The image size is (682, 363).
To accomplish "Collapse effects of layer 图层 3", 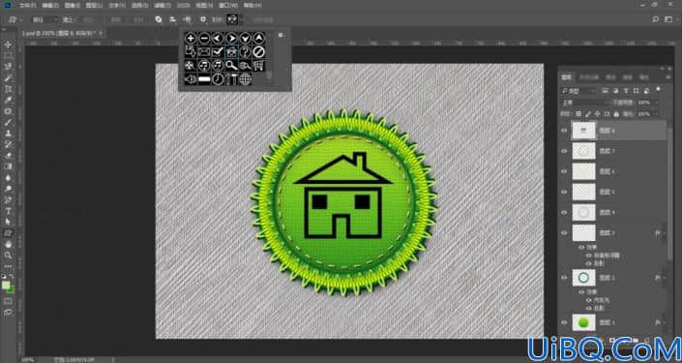I will coord(664,233).
